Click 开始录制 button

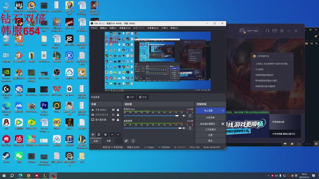pyautogui.click(x=211, y=117)
